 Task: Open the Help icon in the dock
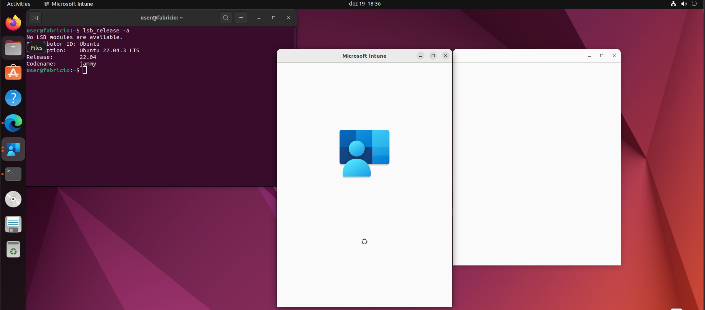(13, 98)
